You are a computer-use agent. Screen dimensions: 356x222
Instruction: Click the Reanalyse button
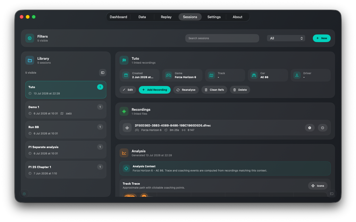186,90
